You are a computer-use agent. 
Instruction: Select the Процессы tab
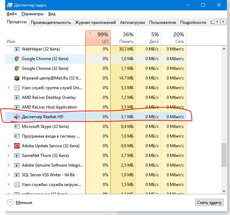[x=17, y=22]
